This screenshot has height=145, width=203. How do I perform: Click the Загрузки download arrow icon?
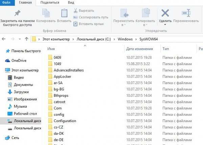(x=10, y=92)
